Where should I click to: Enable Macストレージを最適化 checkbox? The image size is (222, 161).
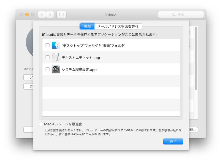41,124
